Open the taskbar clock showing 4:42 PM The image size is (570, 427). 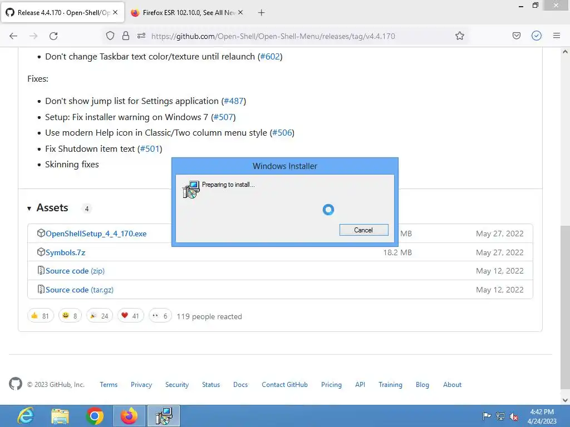click(x=542, y=416)
